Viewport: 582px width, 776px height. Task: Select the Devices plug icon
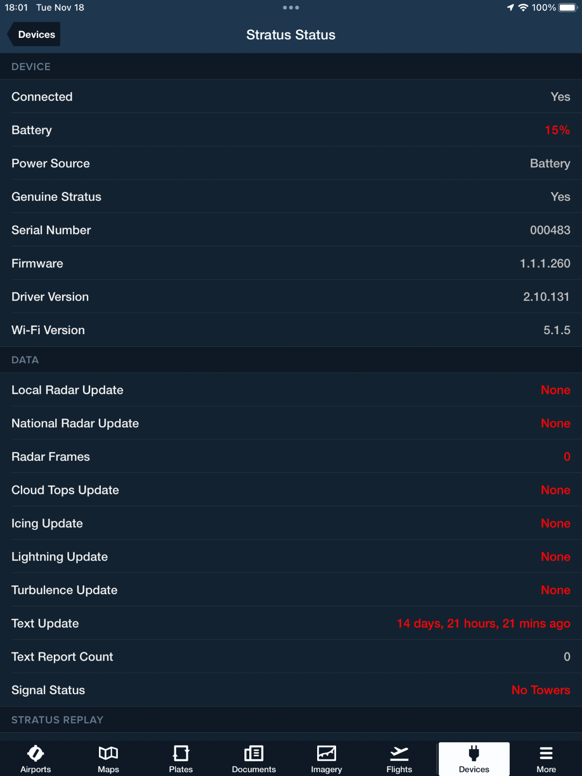click(474, 753)
